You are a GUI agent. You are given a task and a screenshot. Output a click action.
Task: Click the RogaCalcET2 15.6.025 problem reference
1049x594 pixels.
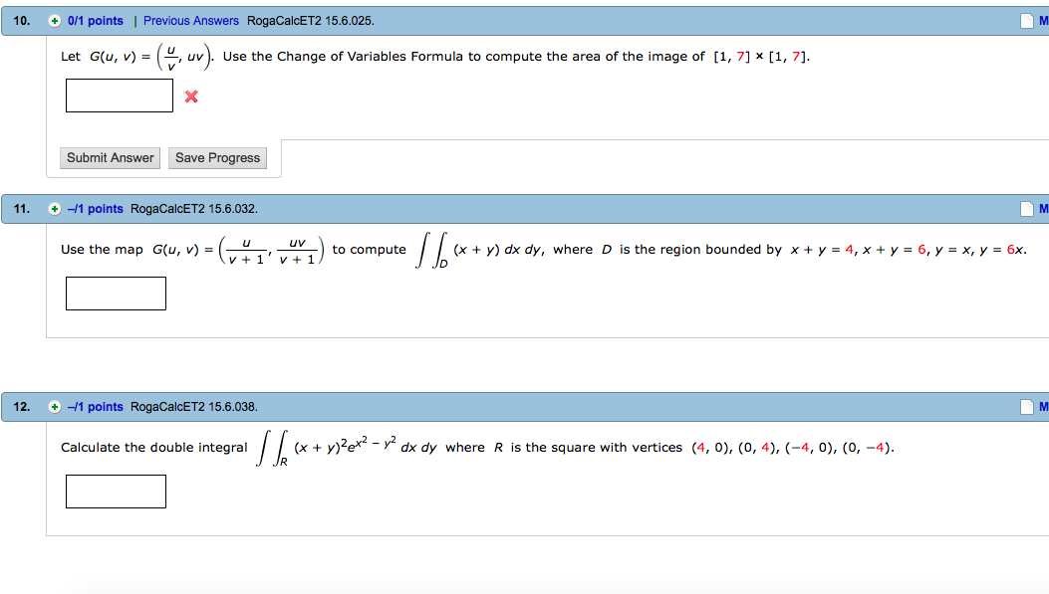click(x=313, y=19)
